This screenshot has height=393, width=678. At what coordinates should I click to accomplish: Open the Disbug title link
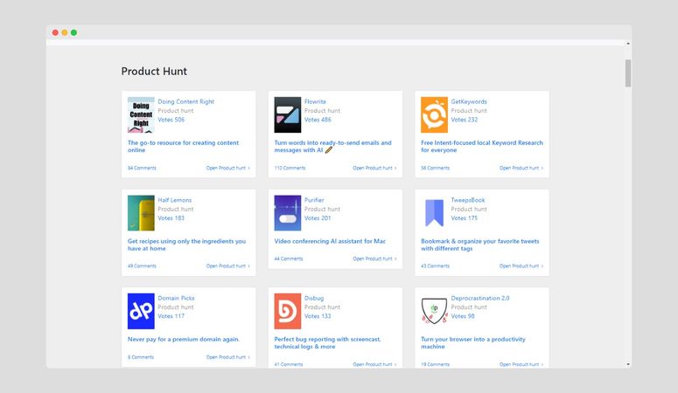pyautogui.click(x=314, y=298)
